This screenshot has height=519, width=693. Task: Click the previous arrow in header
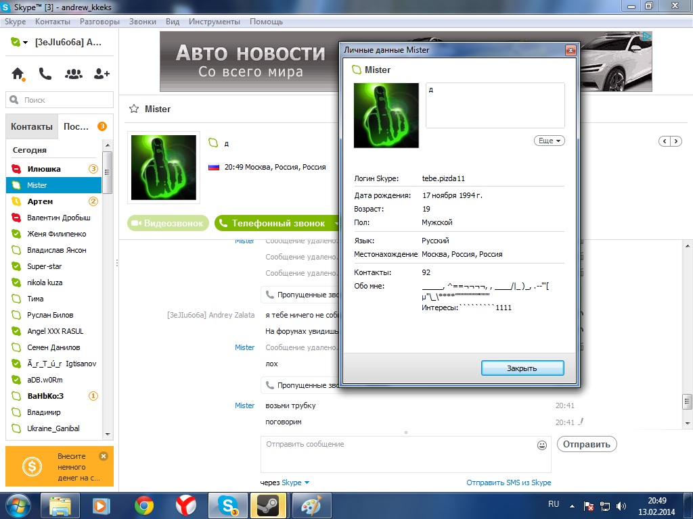[665, 141]
